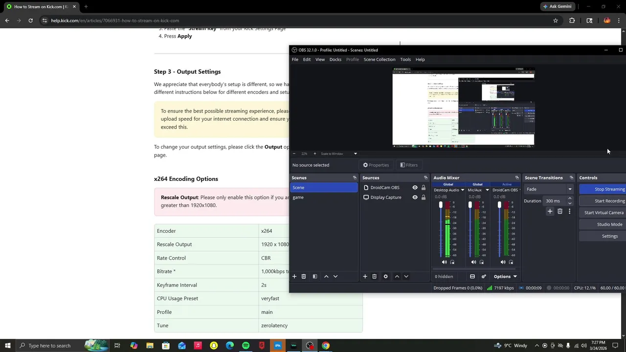Open the OBS Help menu
The image size is (626, 352).
point(420,60)
